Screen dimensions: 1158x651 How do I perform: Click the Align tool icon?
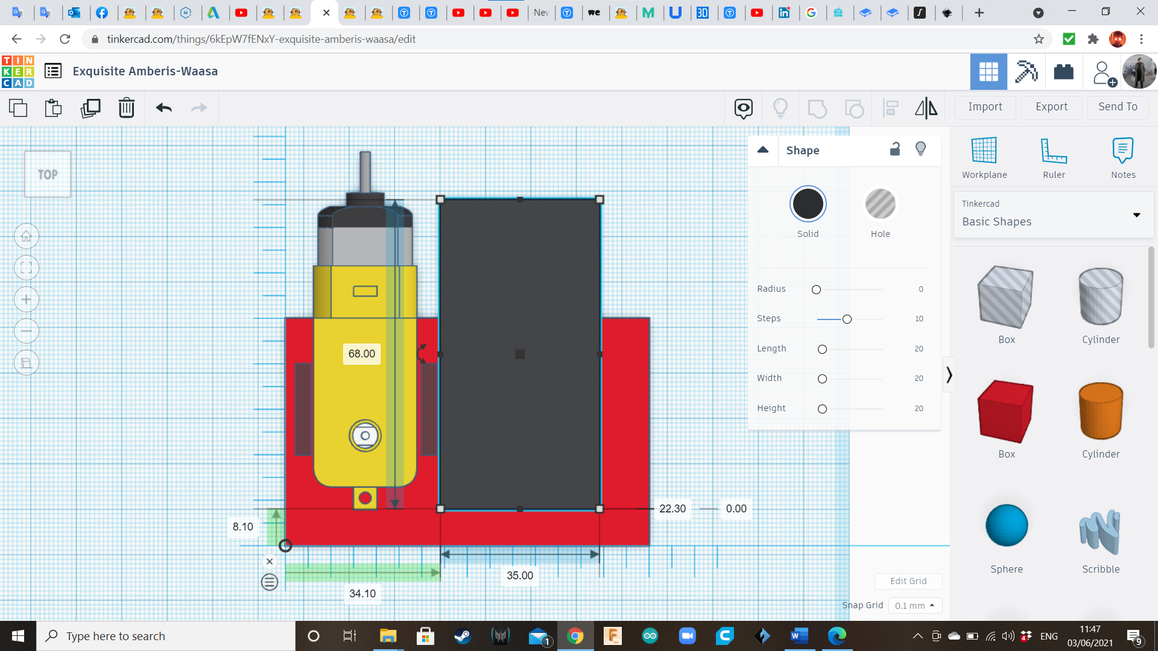coord(891,108)
